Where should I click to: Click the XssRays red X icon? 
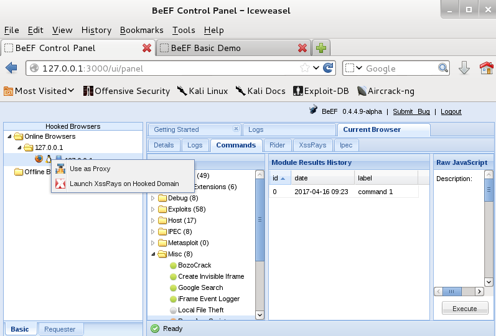pos(60,184)
